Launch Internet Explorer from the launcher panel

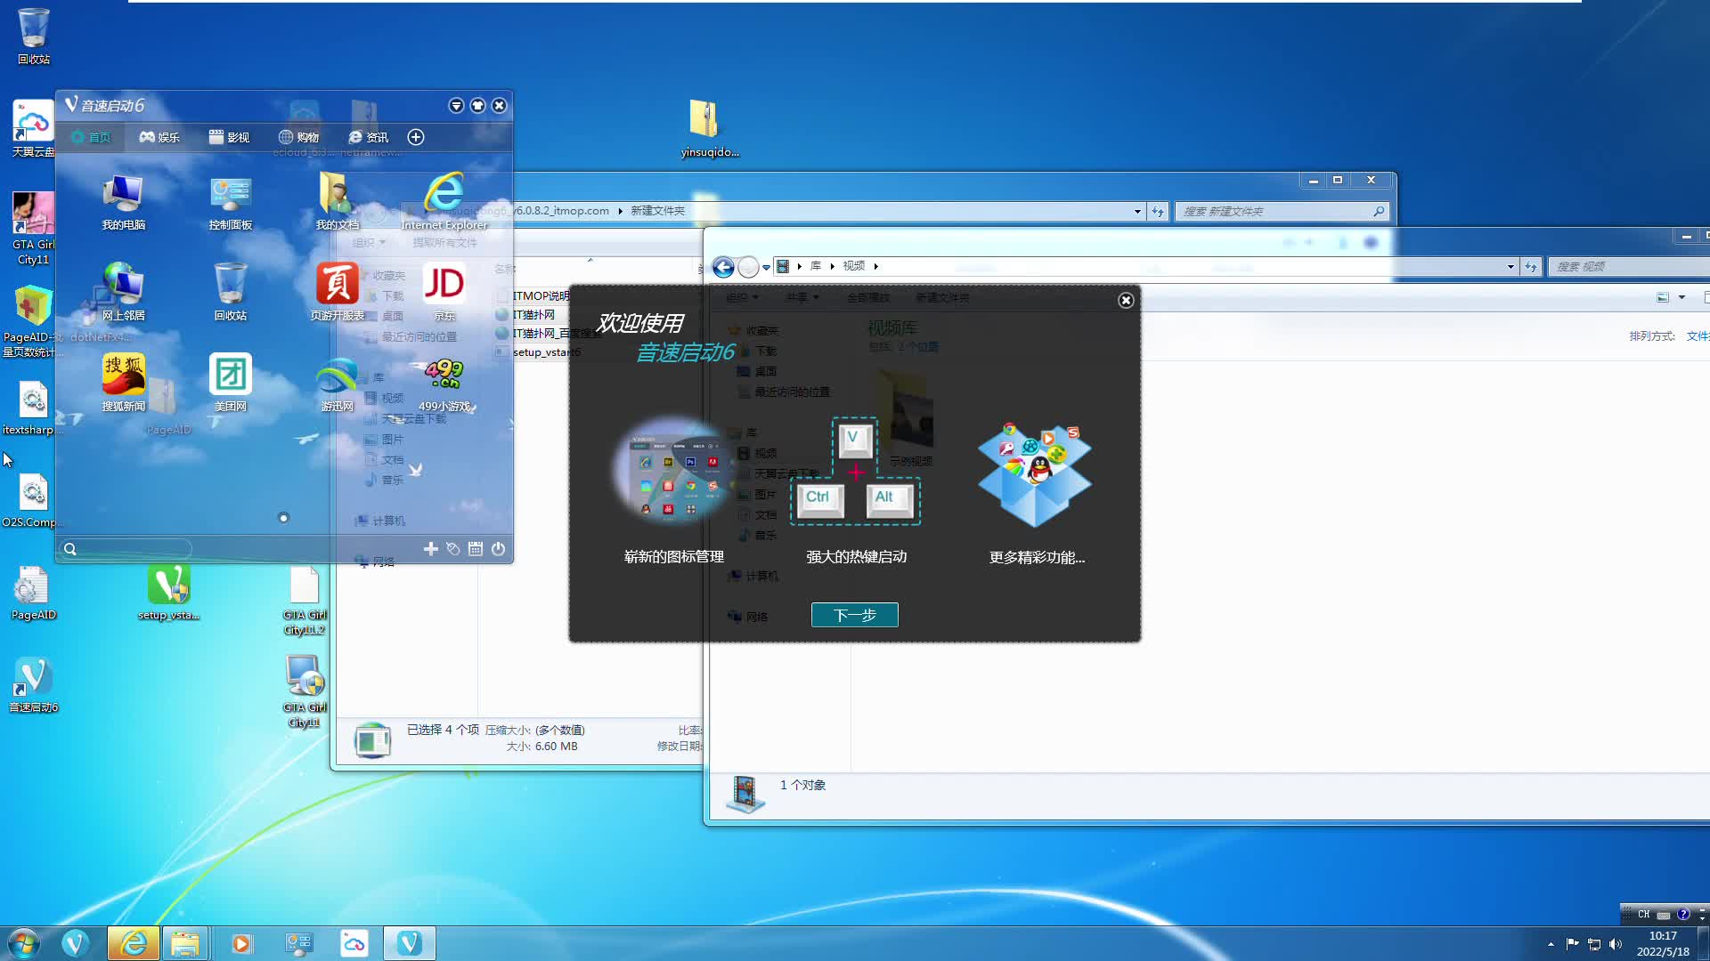[x=444, y=202]
